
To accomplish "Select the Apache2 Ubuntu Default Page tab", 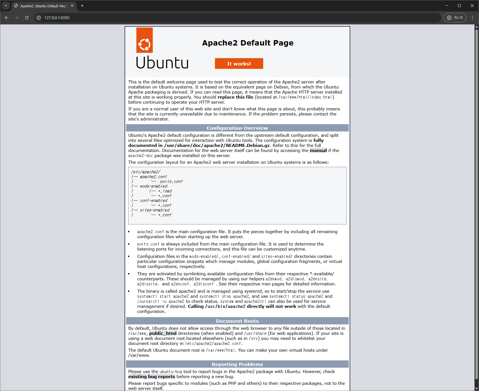I will tap(44, 6).
